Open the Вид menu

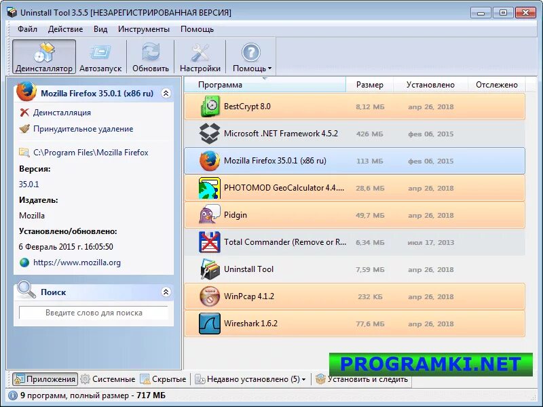coord(100,29)
